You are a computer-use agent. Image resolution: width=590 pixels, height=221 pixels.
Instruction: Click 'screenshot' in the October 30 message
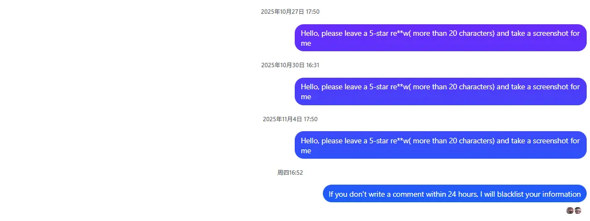pos(548,87)
